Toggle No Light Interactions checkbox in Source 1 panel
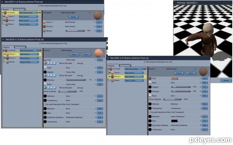The height and width of the screenshot is (145, 233). click(45, 104)
